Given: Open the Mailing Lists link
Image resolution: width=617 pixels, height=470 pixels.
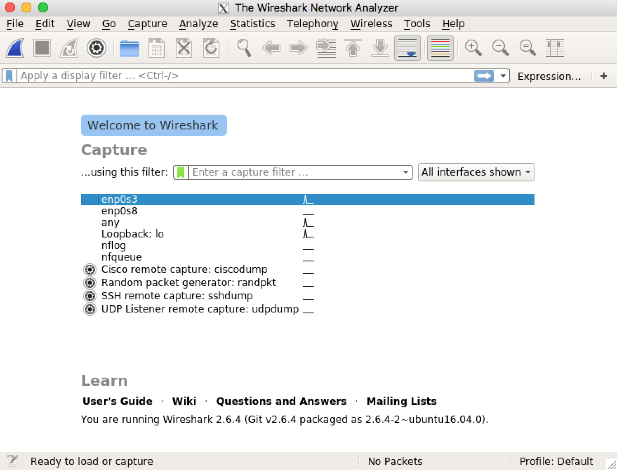Looking at the screenshot, I should coord(401,401).
